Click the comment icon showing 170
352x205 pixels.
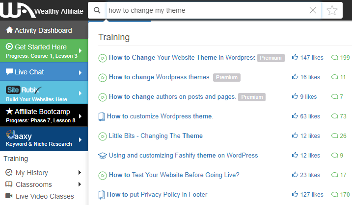pyautogui.click(x=334, y=194)
